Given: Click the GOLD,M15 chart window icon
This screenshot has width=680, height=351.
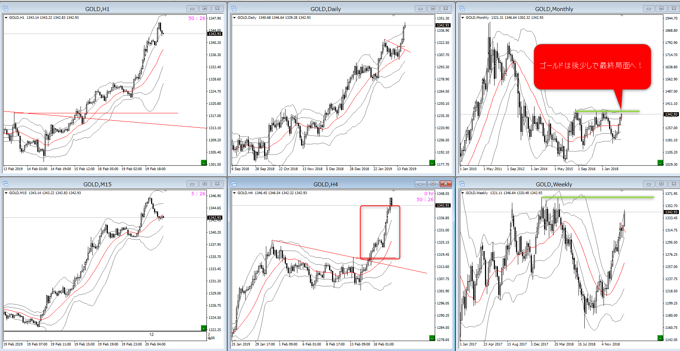Looking at the screenshot, I should [x=6, y=184].
